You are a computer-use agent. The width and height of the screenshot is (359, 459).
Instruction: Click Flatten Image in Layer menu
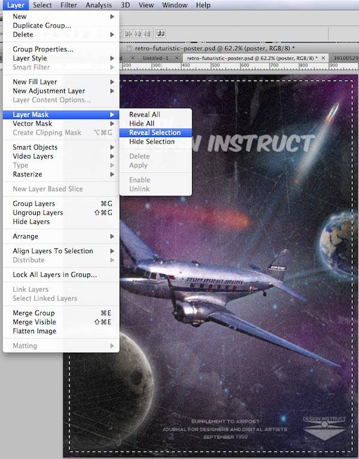click(35, 331)
